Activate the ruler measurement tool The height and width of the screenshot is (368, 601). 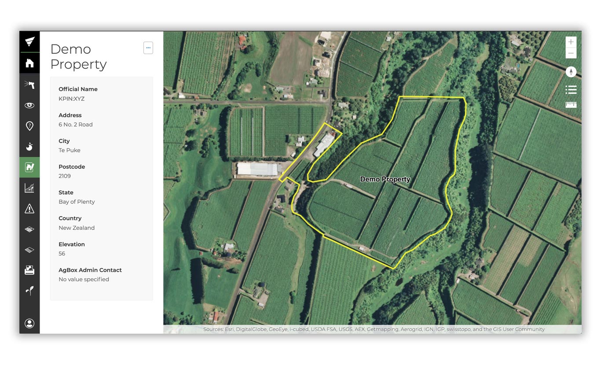[571, 105]
